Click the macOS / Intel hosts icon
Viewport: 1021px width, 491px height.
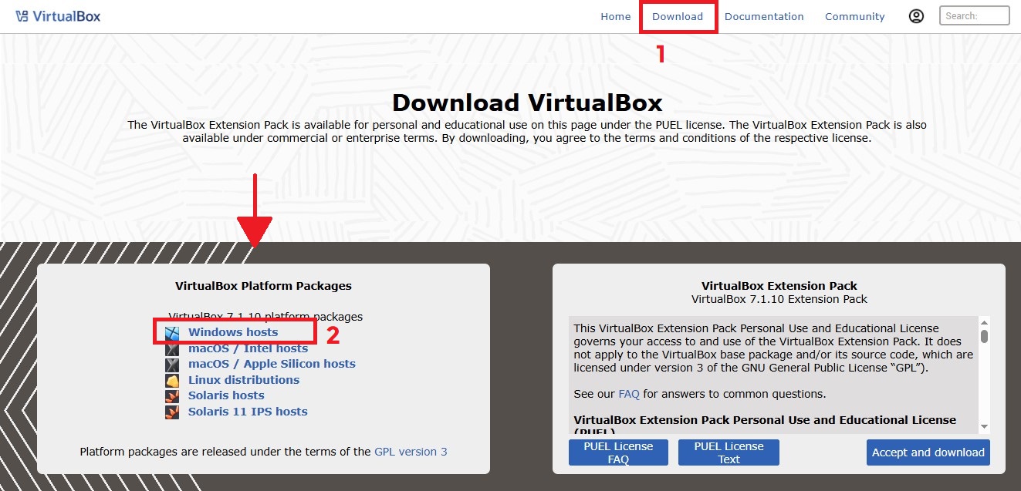click(x=172, y=348)
